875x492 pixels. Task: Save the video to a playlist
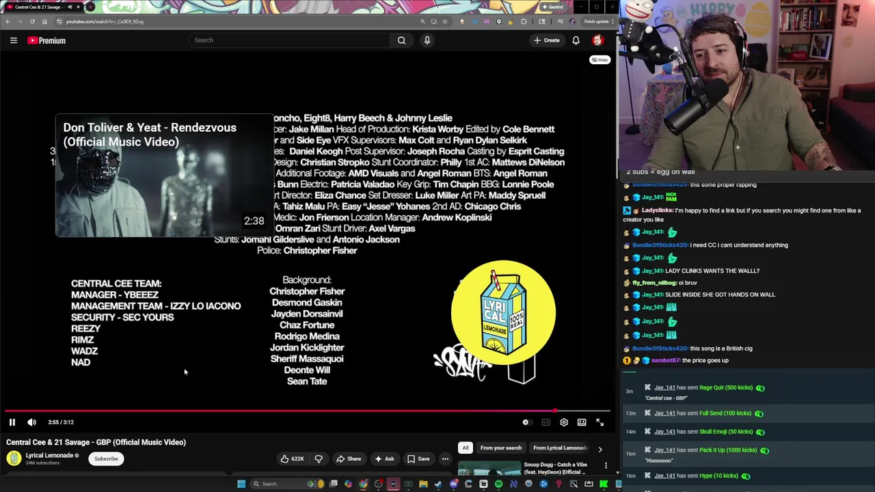coord(418,459)
